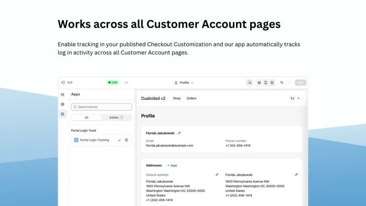This screenshot has height=206, width=366.
Task: Edit the Default address with pencil icon
Action: [x=217, y=175]
